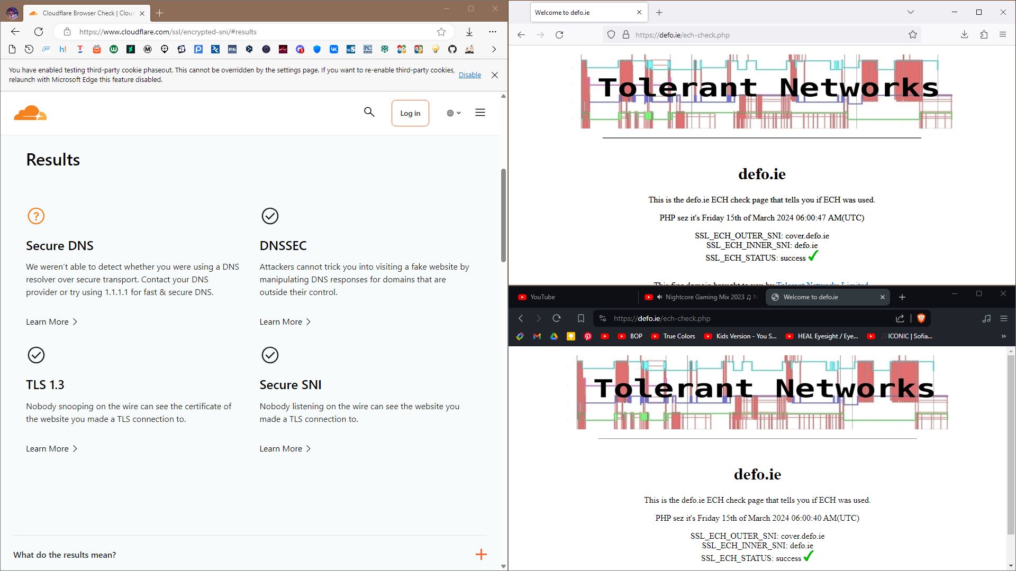Open Cloudflare hamburger menu
Viewport: 1016px width, 571px height.
(480, 113)
